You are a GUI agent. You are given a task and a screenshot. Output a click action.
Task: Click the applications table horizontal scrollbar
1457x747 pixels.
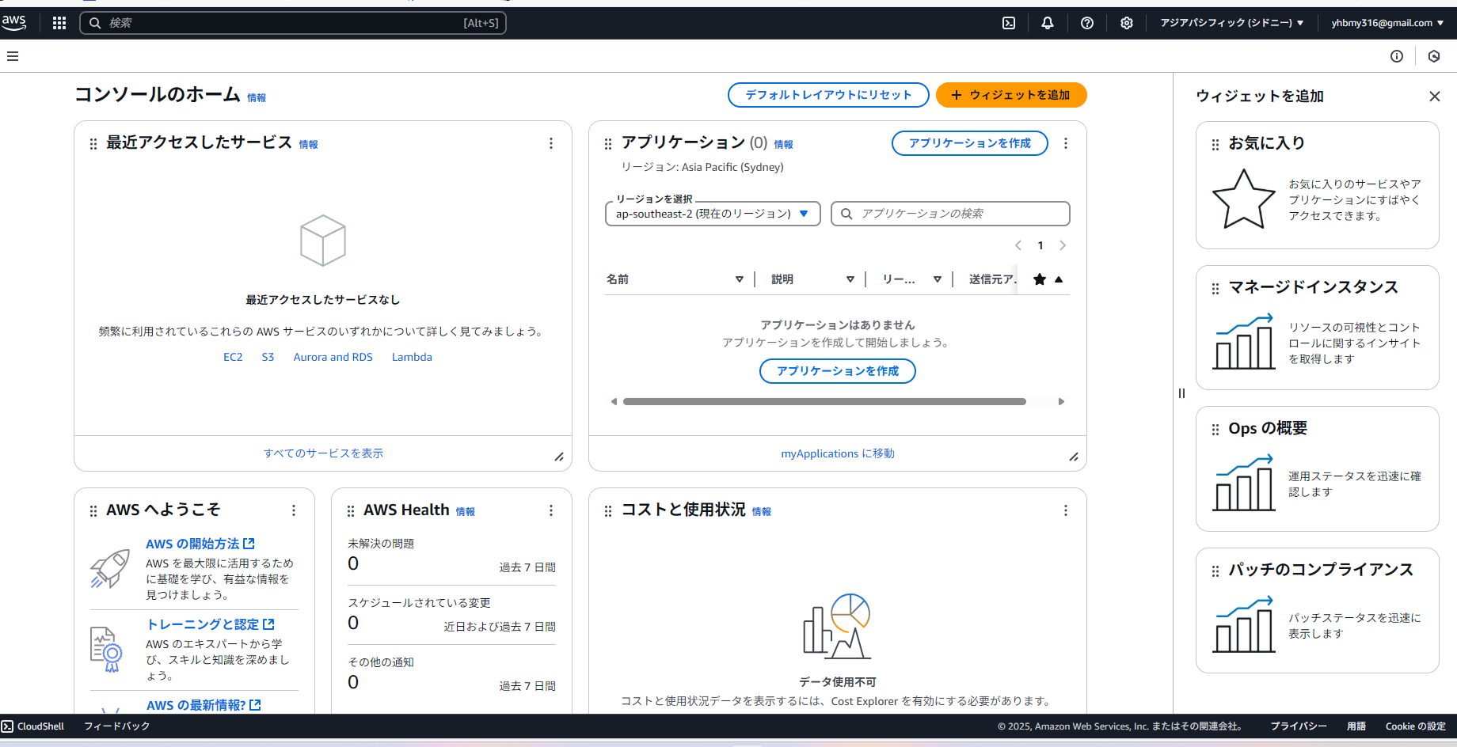coord(824,402)
